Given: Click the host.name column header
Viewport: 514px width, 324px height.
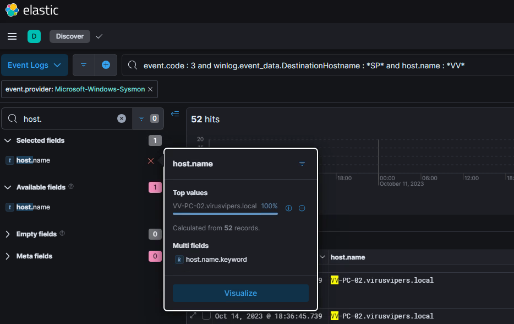Looking at the screenshot, I should 348,257.
